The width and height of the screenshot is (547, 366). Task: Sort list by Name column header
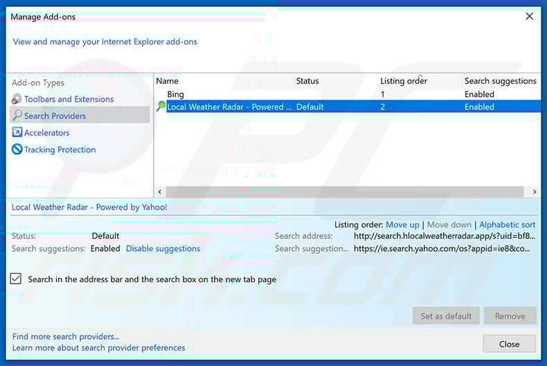click(x=167, y=81)
